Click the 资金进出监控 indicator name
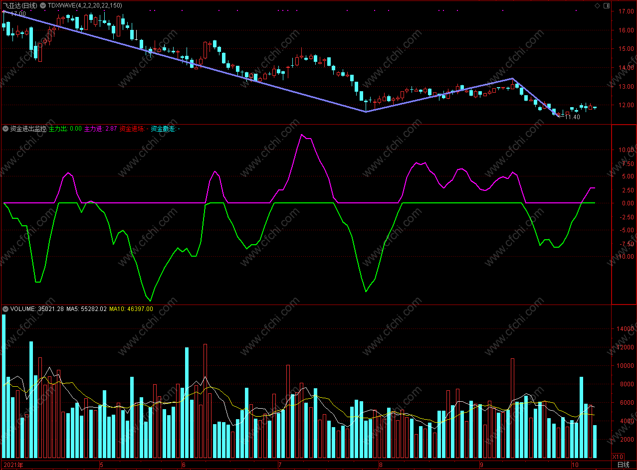 click(x=28, y=129)
